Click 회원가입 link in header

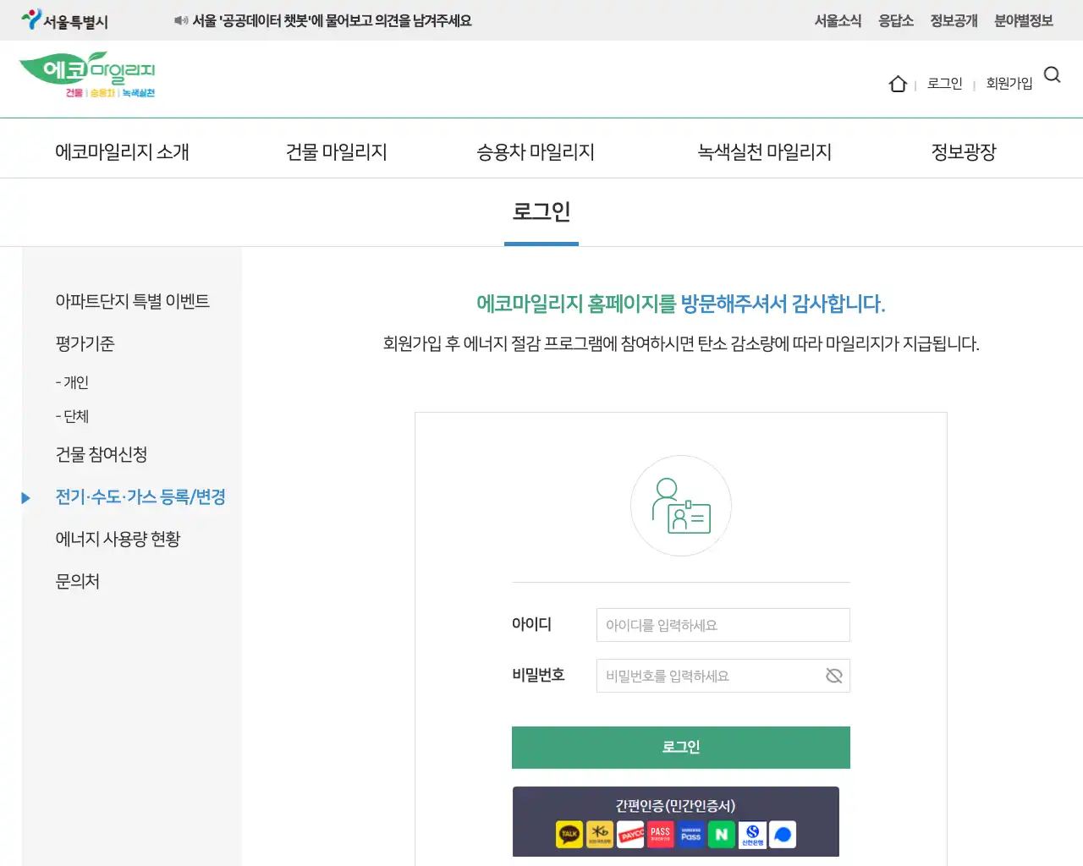click(1009, 84)
